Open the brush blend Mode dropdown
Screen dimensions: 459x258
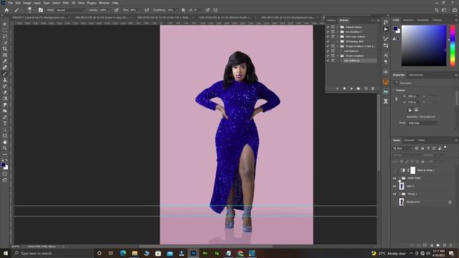click(x=71, y=10)
